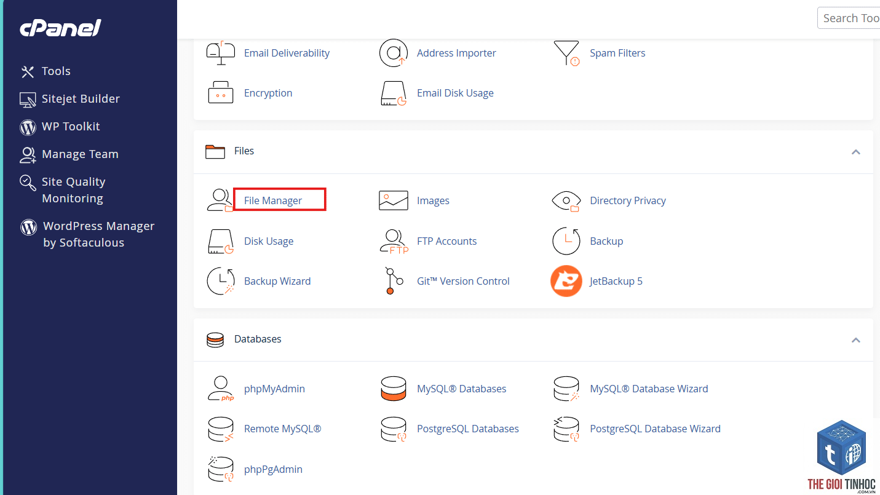Click the Spam Filters funnel icon
Image resolution: width=880 pixels, height=495 pixels.
point(566,53)
